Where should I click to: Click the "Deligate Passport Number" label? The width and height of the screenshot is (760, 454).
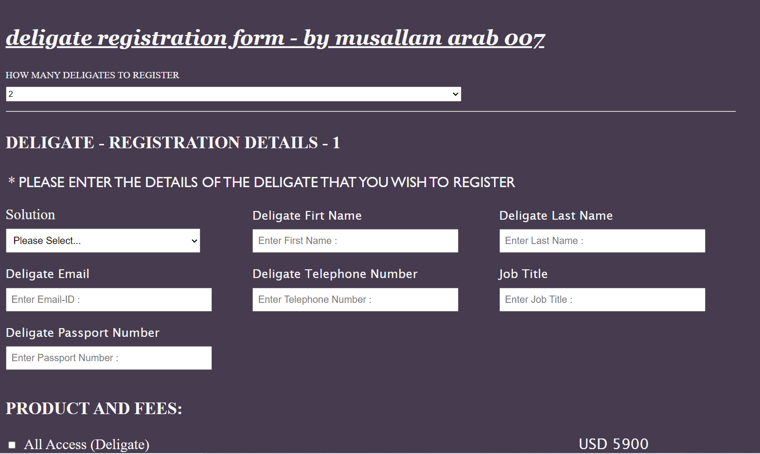pyautogui.click(x=83, y=332)
